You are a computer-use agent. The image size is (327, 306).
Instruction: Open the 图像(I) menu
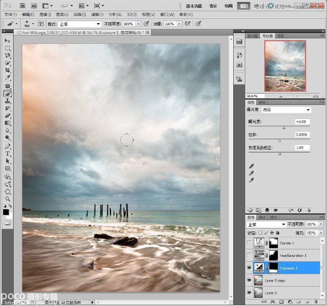click(45, 14)
